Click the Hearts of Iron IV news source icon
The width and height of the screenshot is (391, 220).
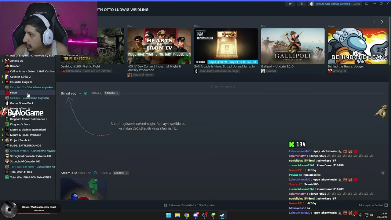130,75
